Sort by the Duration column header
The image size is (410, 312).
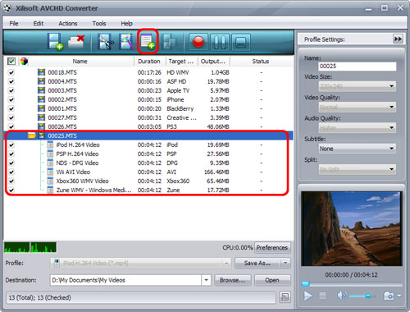point(149,62)
